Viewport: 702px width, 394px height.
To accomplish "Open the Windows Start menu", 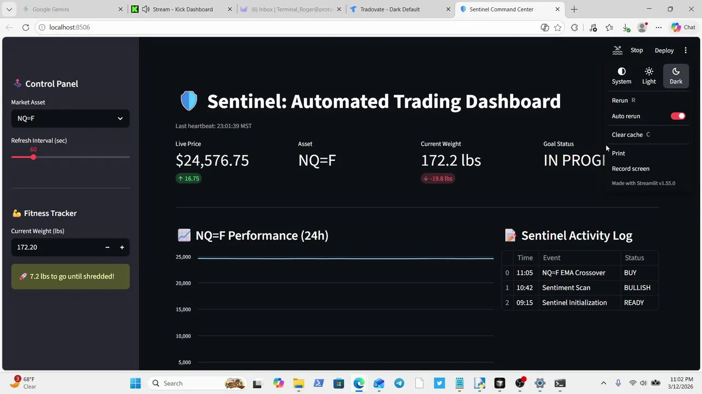I will pos(135,383).
